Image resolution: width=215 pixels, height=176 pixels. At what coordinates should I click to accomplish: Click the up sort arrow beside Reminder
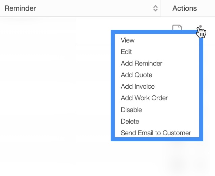point(155,6)
